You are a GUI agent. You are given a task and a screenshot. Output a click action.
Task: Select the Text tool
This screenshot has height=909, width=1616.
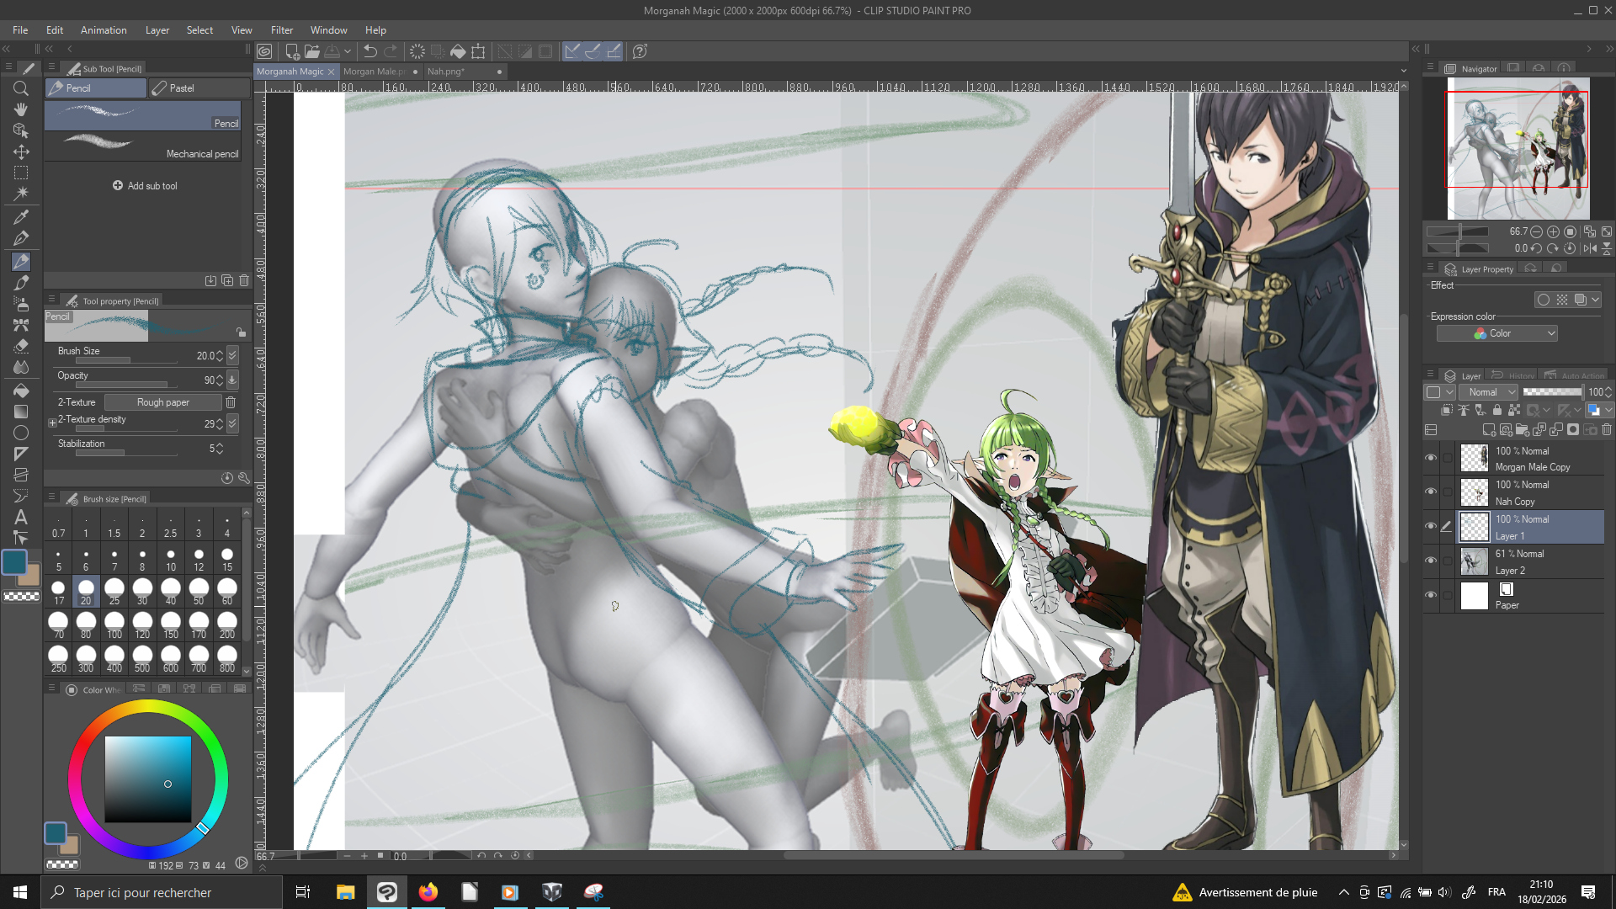21,517
